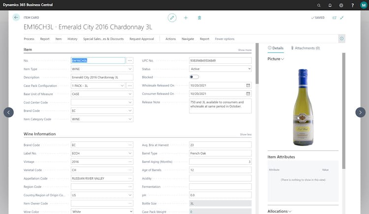Click the Item section heading
The height and width of the screenshot is (214, 369).
pos(28,50)
